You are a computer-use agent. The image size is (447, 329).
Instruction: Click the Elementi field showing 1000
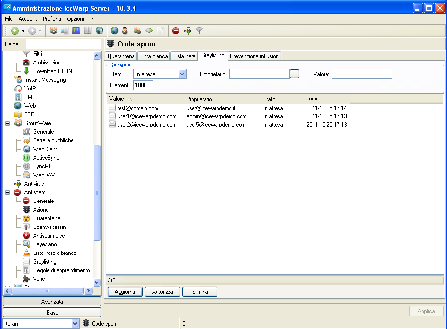[143, 85]
